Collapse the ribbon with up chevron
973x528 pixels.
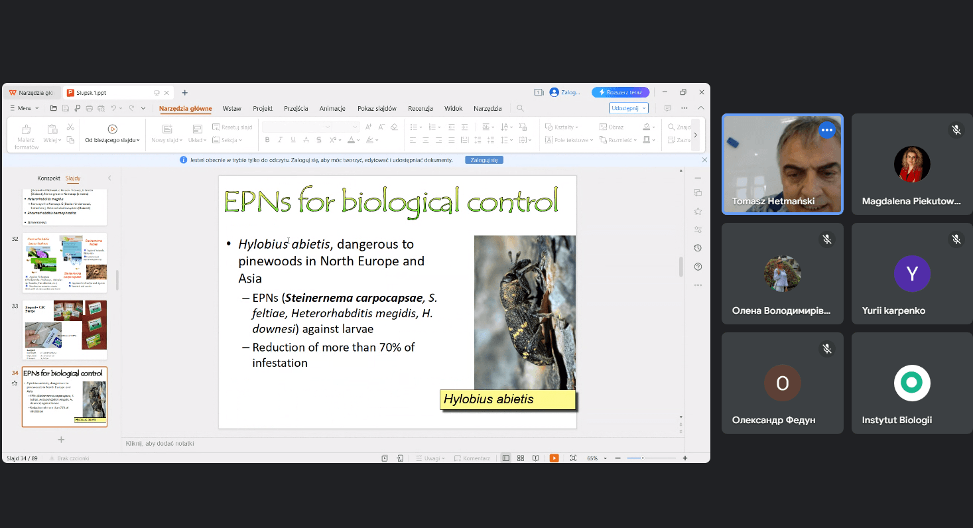701,108
